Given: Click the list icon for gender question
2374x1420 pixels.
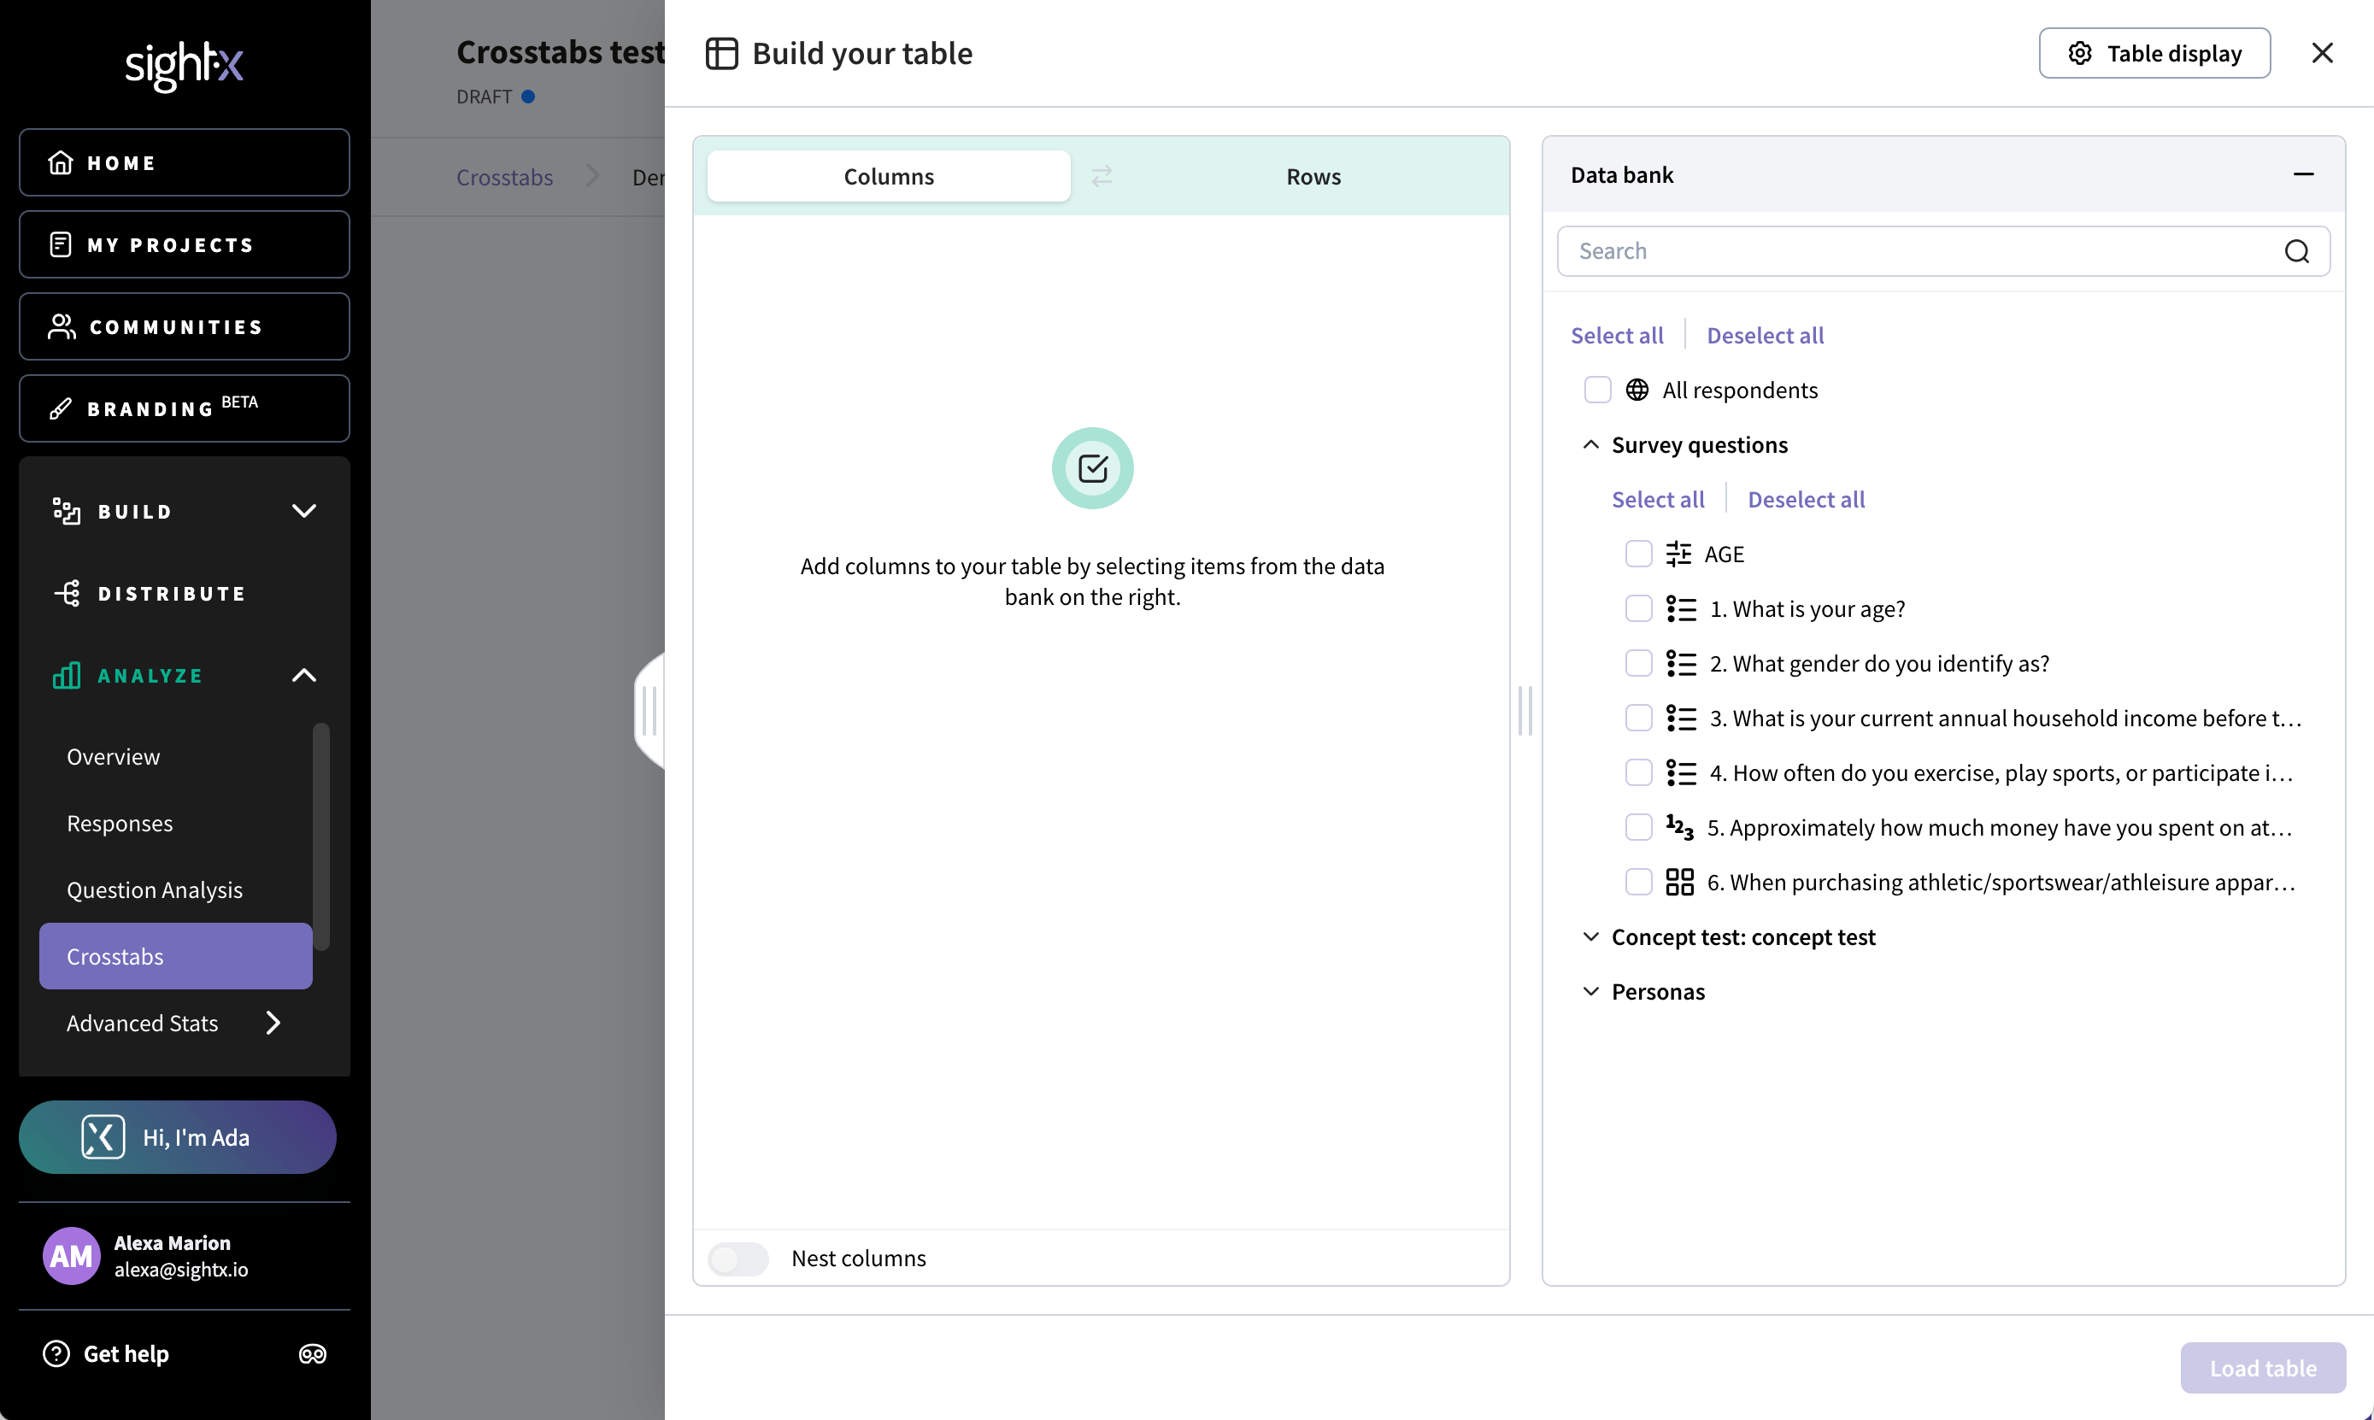Looking at the screenshot, I should pos(1681,663).
